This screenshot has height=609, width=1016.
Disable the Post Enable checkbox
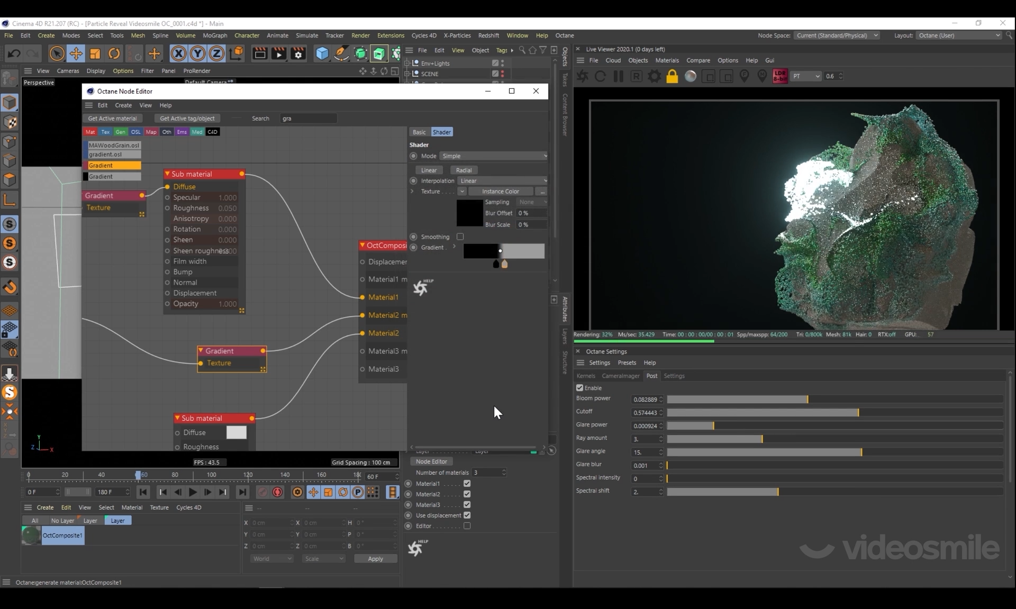tap(579, 388)
